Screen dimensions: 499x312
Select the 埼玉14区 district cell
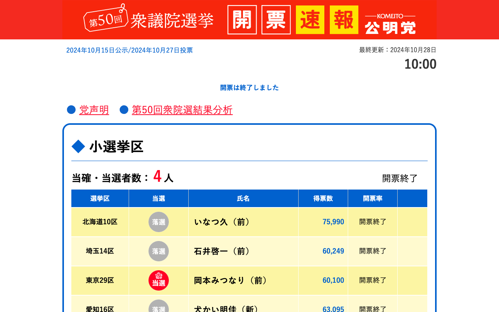pyautogui.click(x=100, y=251)
